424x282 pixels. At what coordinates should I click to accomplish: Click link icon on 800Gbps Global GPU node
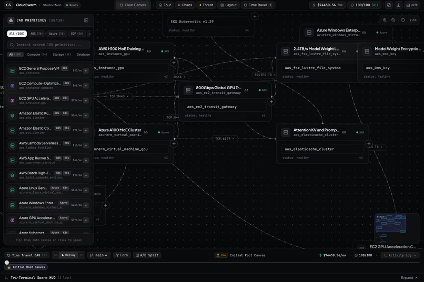click(x=246, y=90)
